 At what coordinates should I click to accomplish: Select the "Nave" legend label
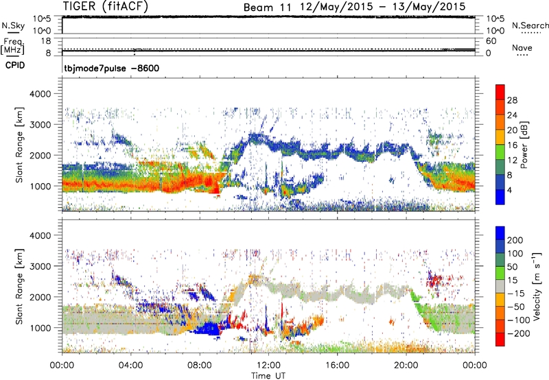point(522,48)
